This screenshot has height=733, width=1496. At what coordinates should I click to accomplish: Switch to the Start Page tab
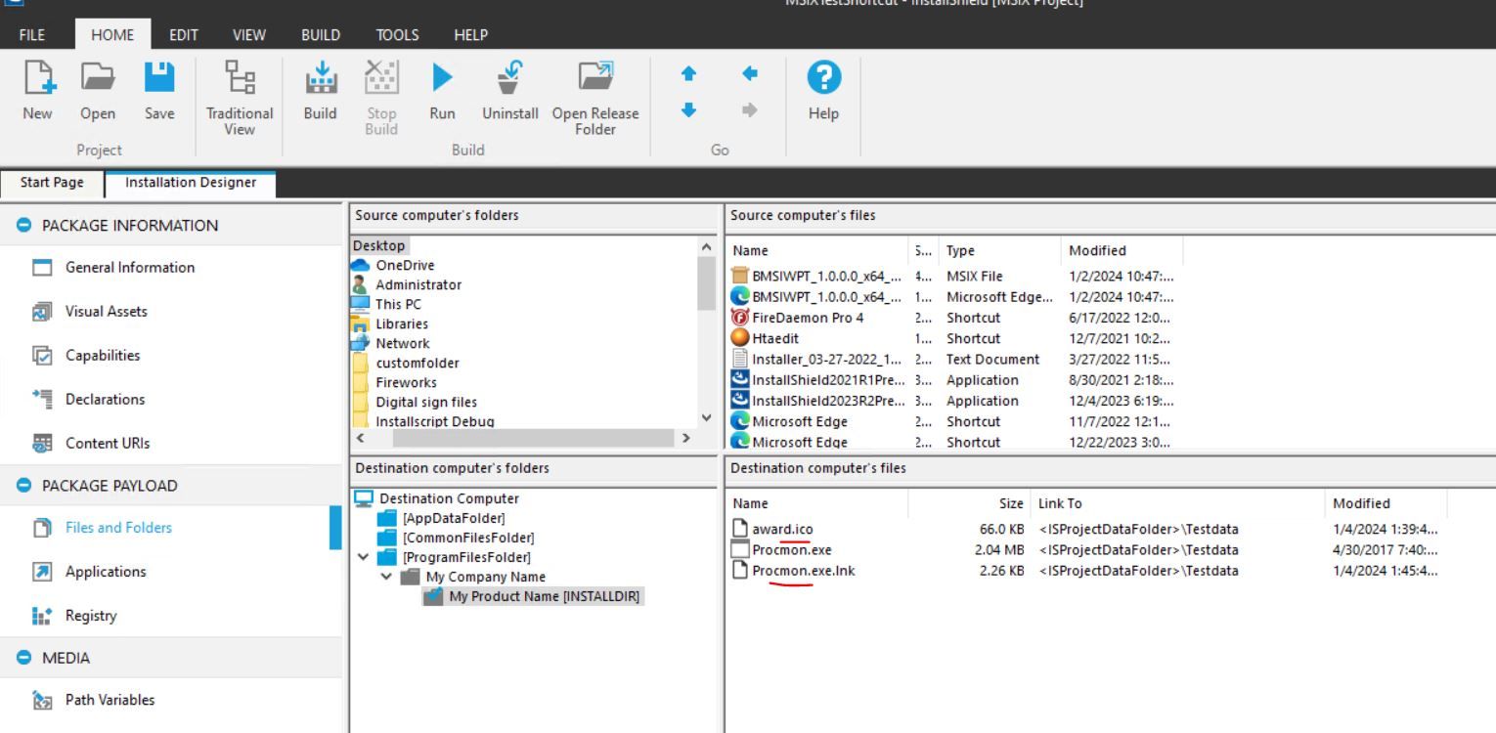click(51, 182)
